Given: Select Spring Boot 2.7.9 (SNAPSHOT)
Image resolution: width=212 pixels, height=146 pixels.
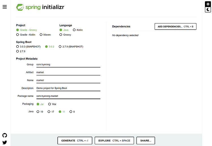Looking at the screenshot, I should click(71, 47).
